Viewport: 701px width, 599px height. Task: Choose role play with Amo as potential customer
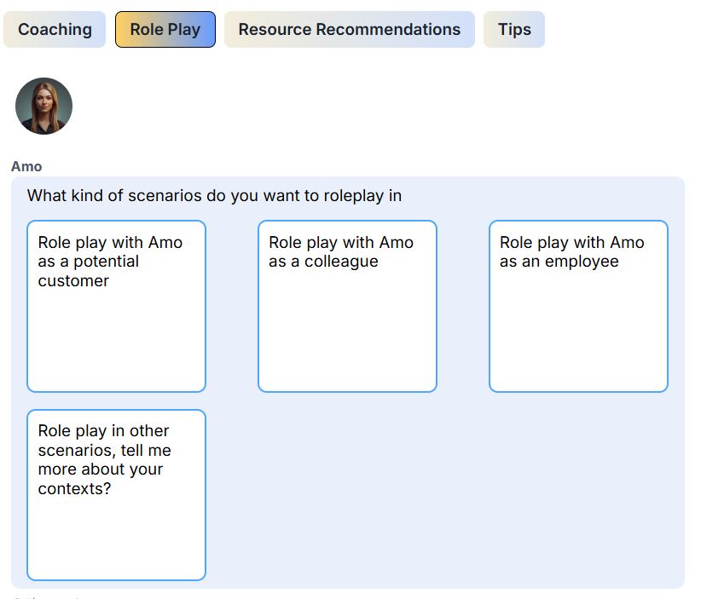116,306
